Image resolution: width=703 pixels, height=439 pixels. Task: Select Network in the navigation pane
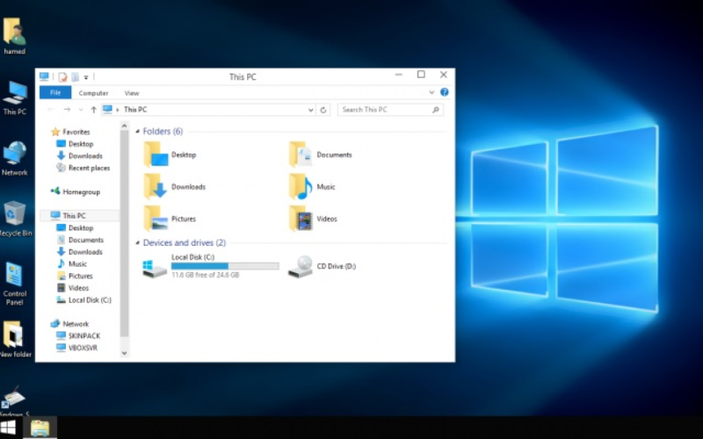tap(69, 324)
